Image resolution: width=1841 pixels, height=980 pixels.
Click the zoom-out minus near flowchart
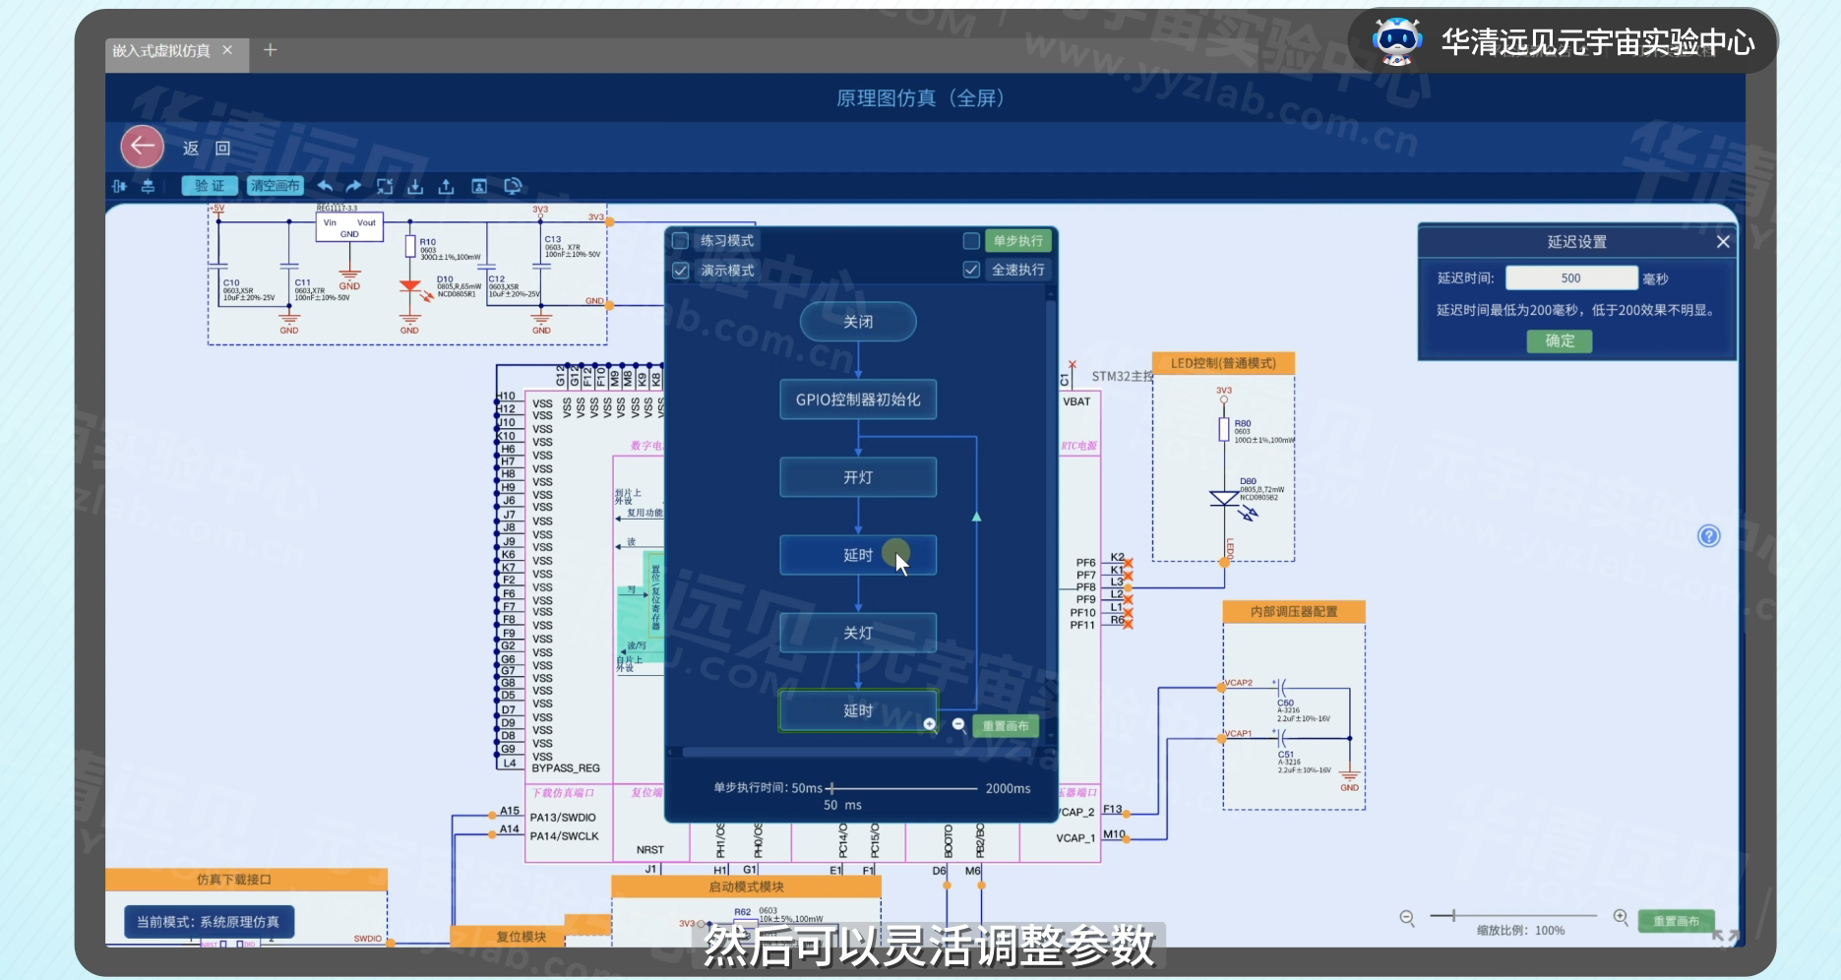click(x=959, y=723)
